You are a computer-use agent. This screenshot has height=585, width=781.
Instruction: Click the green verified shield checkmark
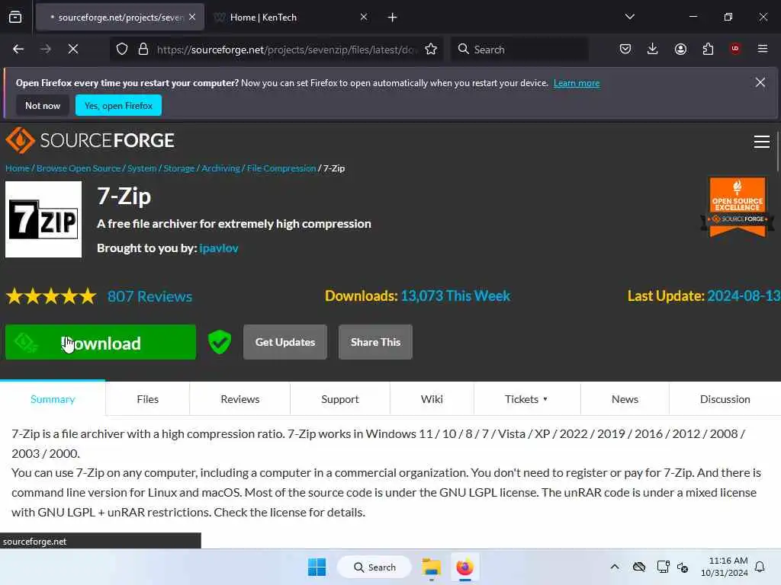(x=220, y=342)
